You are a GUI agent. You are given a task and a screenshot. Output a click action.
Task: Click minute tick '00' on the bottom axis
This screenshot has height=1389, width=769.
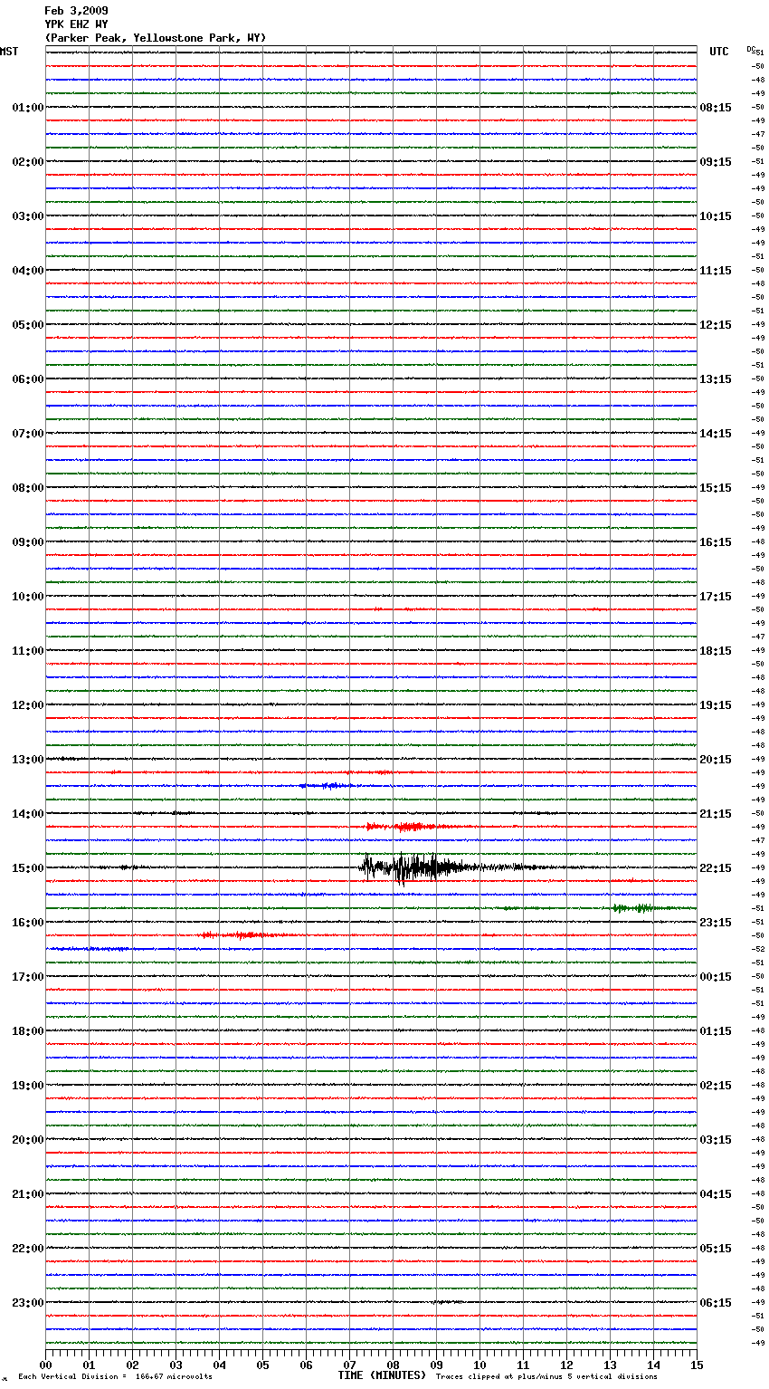coord(45,1365)
